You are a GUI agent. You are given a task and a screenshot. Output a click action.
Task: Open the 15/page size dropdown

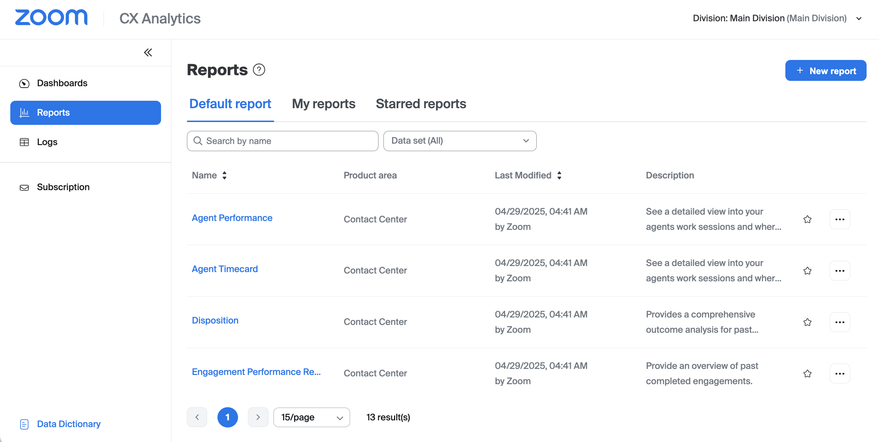[311, 417]
